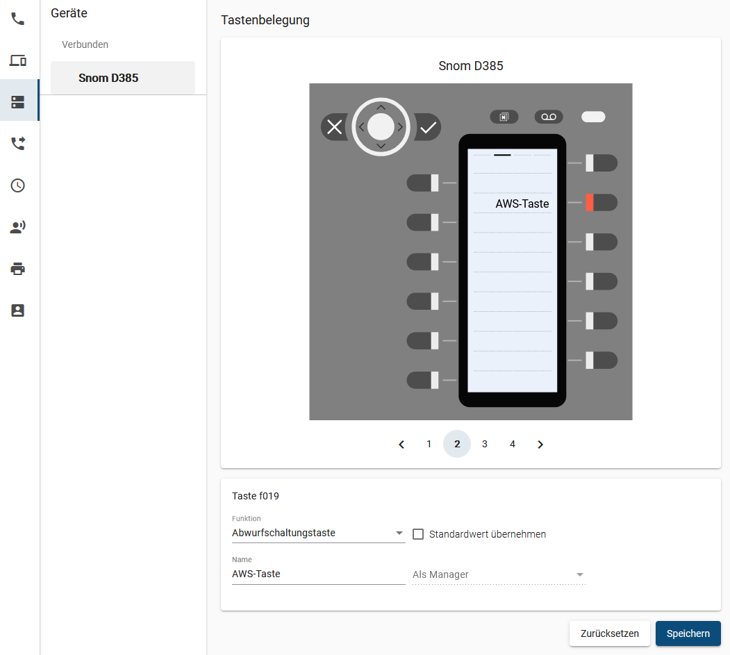
Task: Select the second left-side function key
Action: pos(423,222)
